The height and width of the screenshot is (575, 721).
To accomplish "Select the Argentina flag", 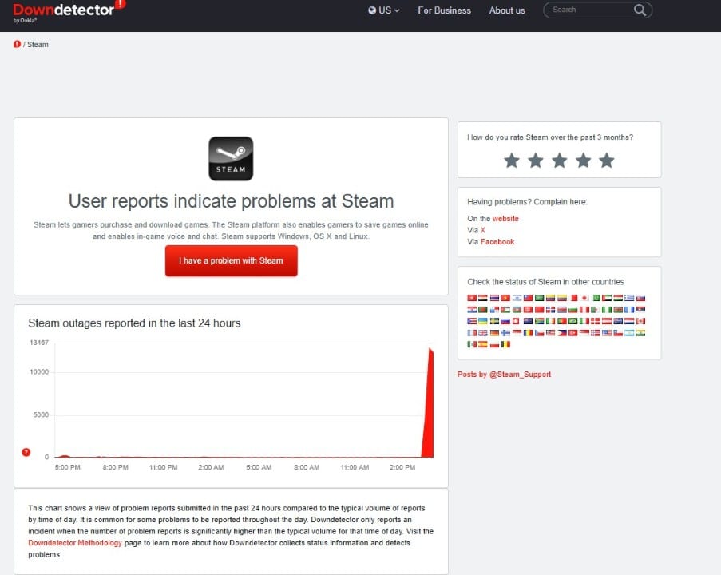I will [629, 333].
